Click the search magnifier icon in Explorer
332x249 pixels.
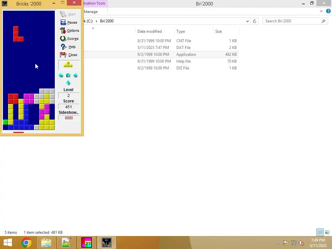(x=323, y=21)
